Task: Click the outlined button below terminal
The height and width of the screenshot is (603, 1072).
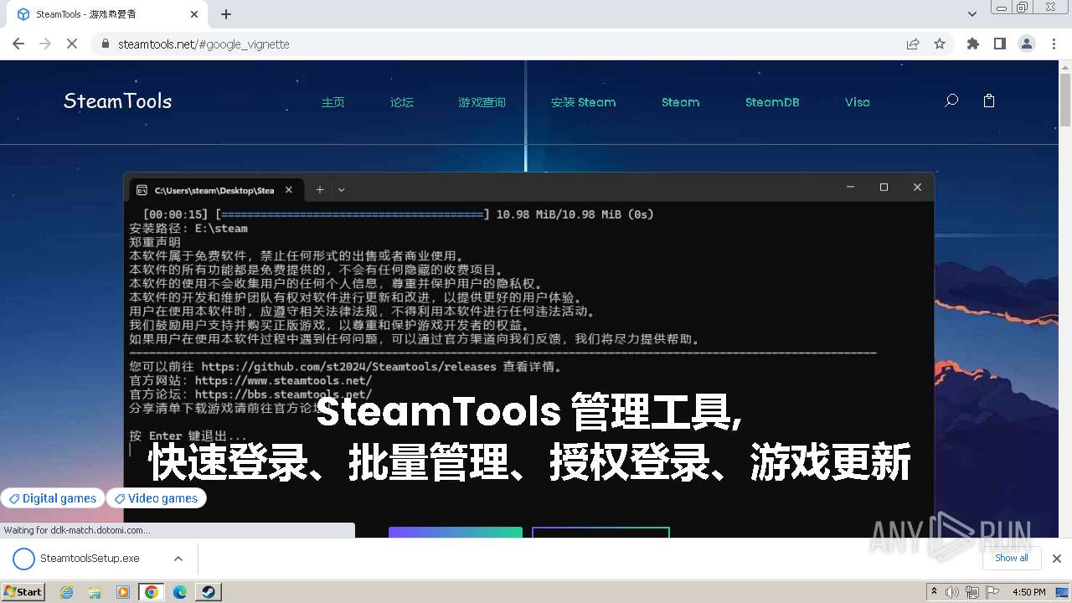Action: coord(600,533)
